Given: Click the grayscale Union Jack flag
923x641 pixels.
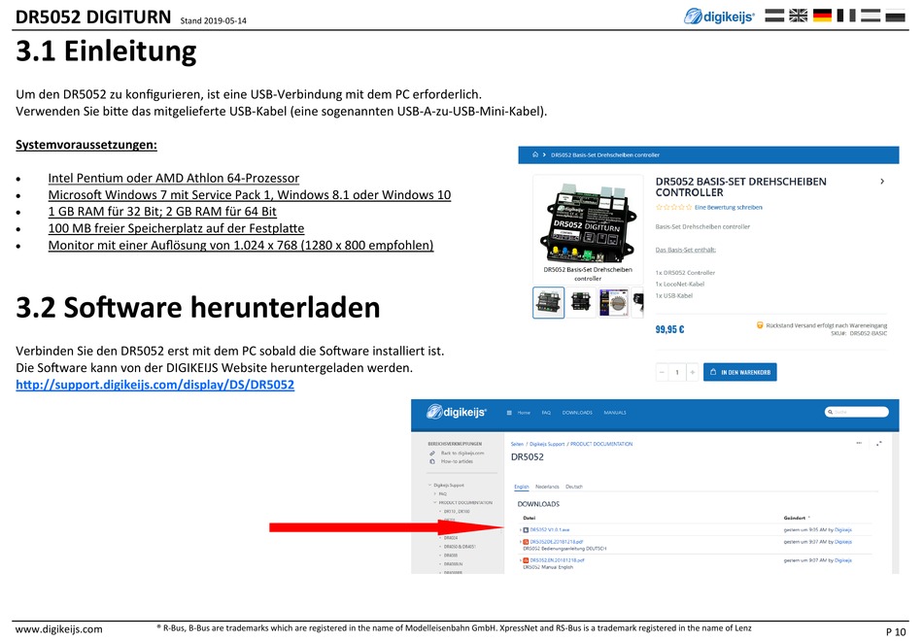Looking at the screenshot, I should click(798, 16).
